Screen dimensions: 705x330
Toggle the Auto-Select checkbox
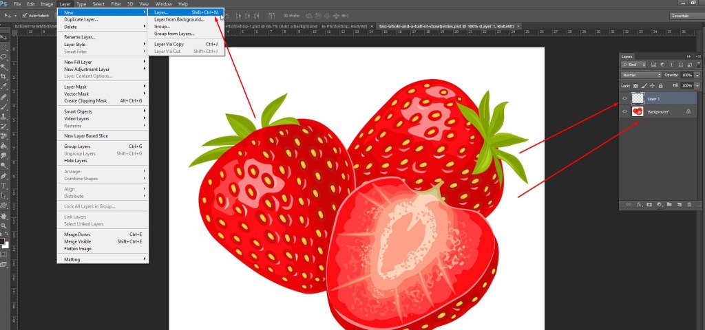25,15
